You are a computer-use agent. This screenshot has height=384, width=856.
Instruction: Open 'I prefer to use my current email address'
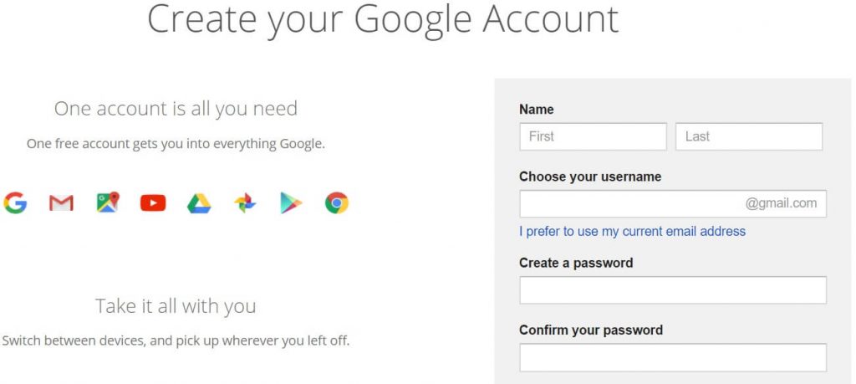(x=632, y=232)
